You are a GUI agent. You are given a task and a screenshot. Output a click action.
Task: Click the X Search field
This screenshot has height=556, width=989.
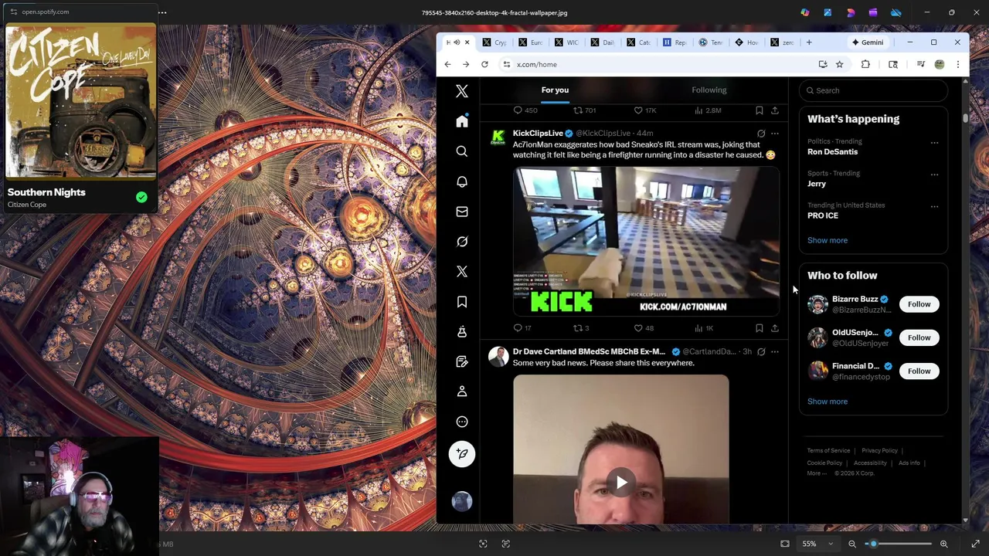tap(873, 90)
